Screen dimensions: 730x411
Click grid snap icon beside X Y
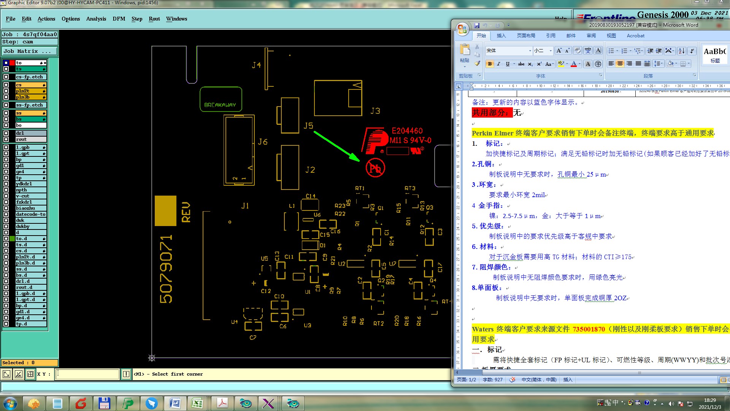tap(30, 374)
